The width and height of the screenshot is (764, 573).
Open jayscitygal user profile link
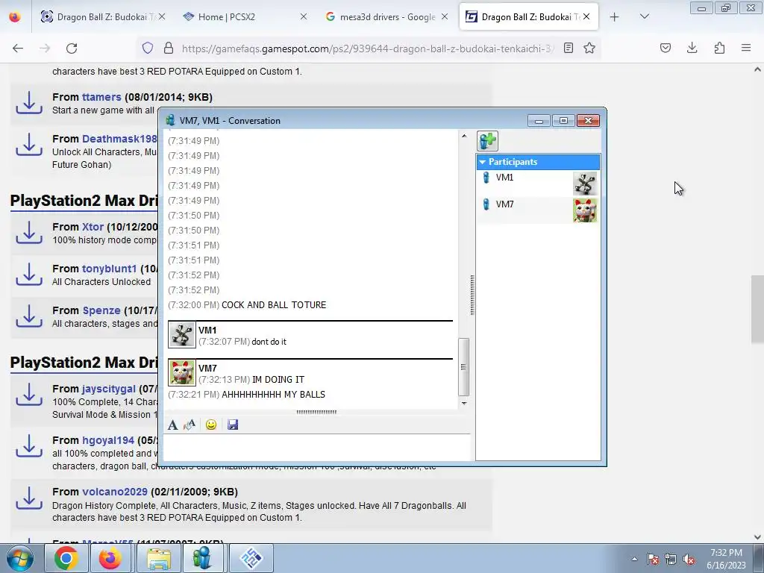tap(109, 389)
